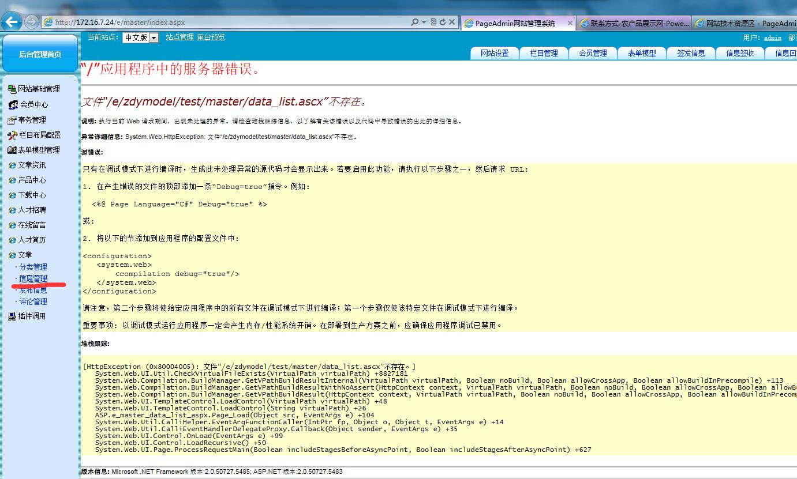Screen dimensions: 797x479
Task: Close the PageAdmin网站管理系统 browser tab
Action: click(x=570, y=24)
